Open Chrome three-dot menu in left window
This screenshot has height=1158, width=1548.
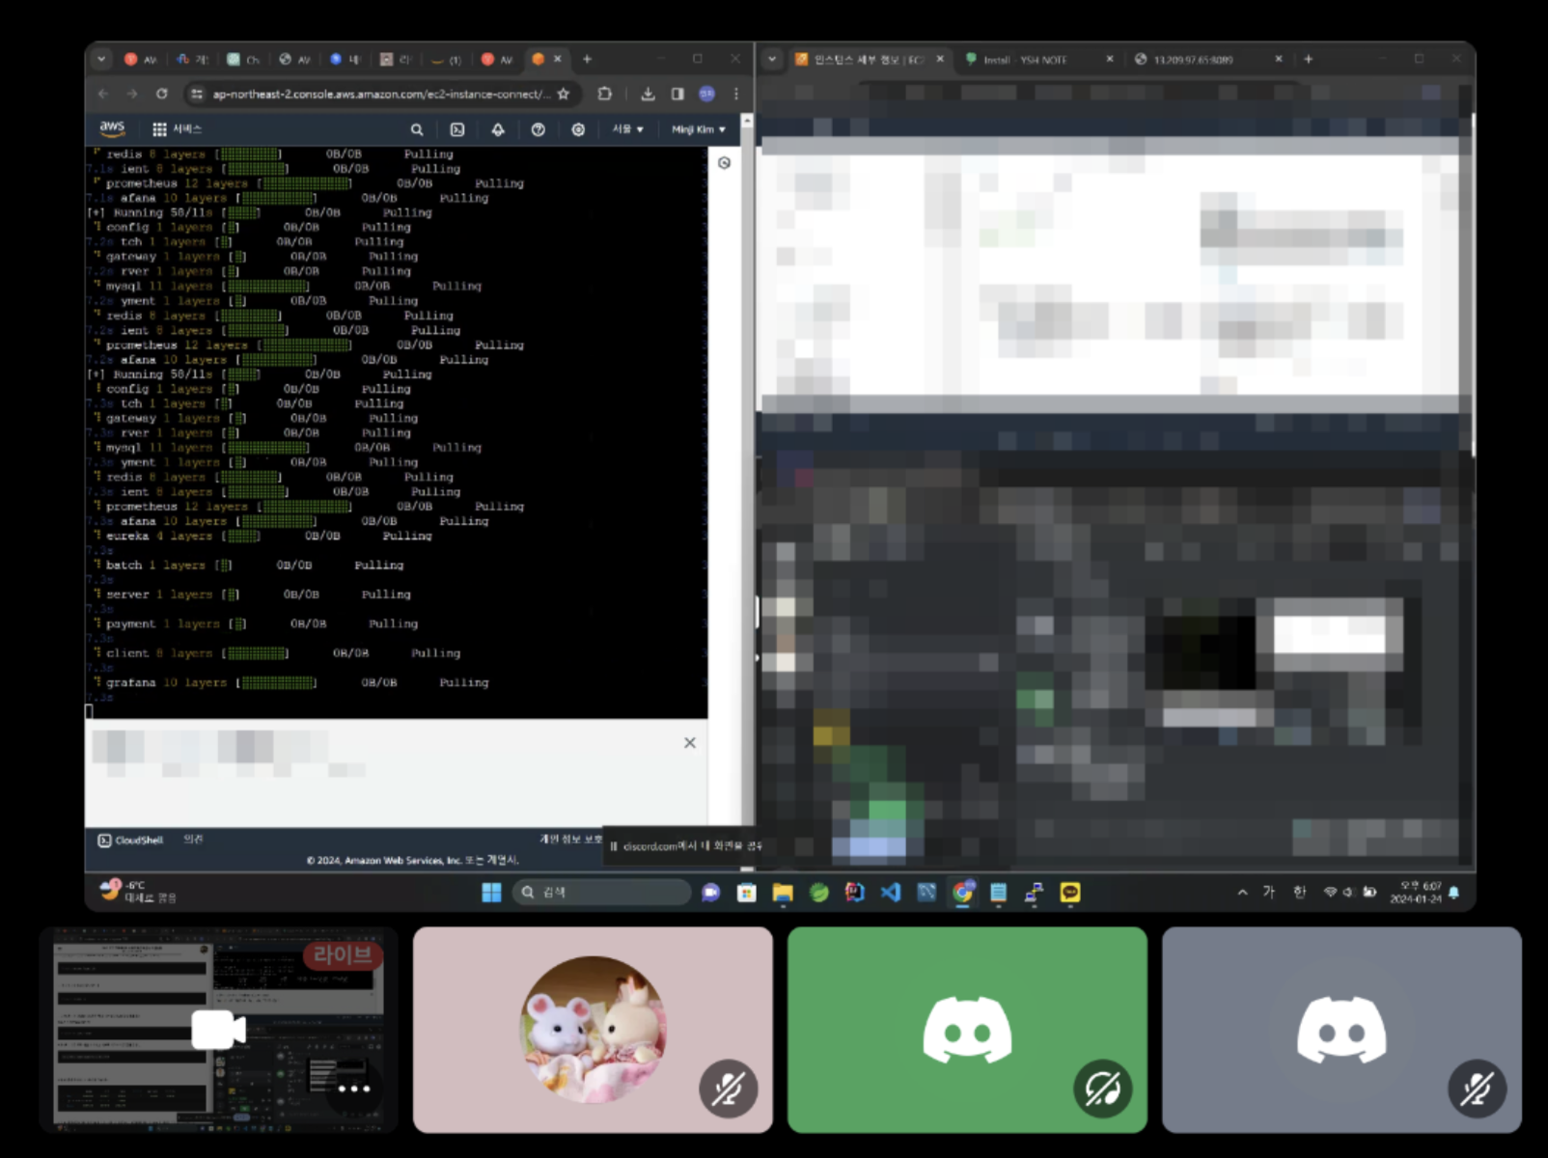[736, 94]
